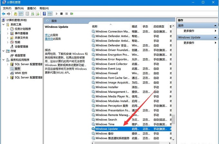Click the 重启动 service link

point(49,39)
